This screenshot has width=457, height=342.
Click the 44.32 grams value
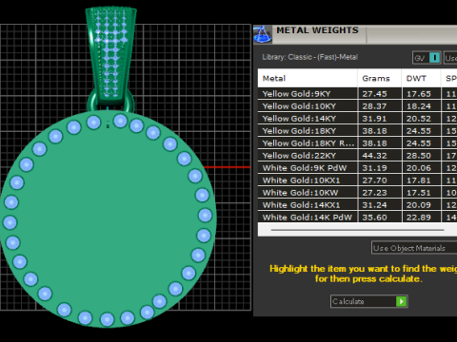coord(374,156)
